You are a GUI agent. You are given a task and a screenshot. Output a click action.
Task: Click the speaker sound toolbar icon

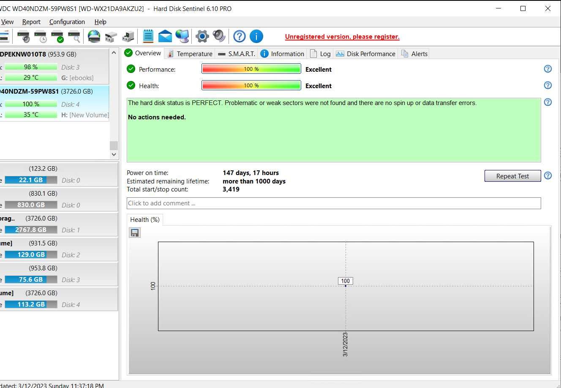coord(219,36)
